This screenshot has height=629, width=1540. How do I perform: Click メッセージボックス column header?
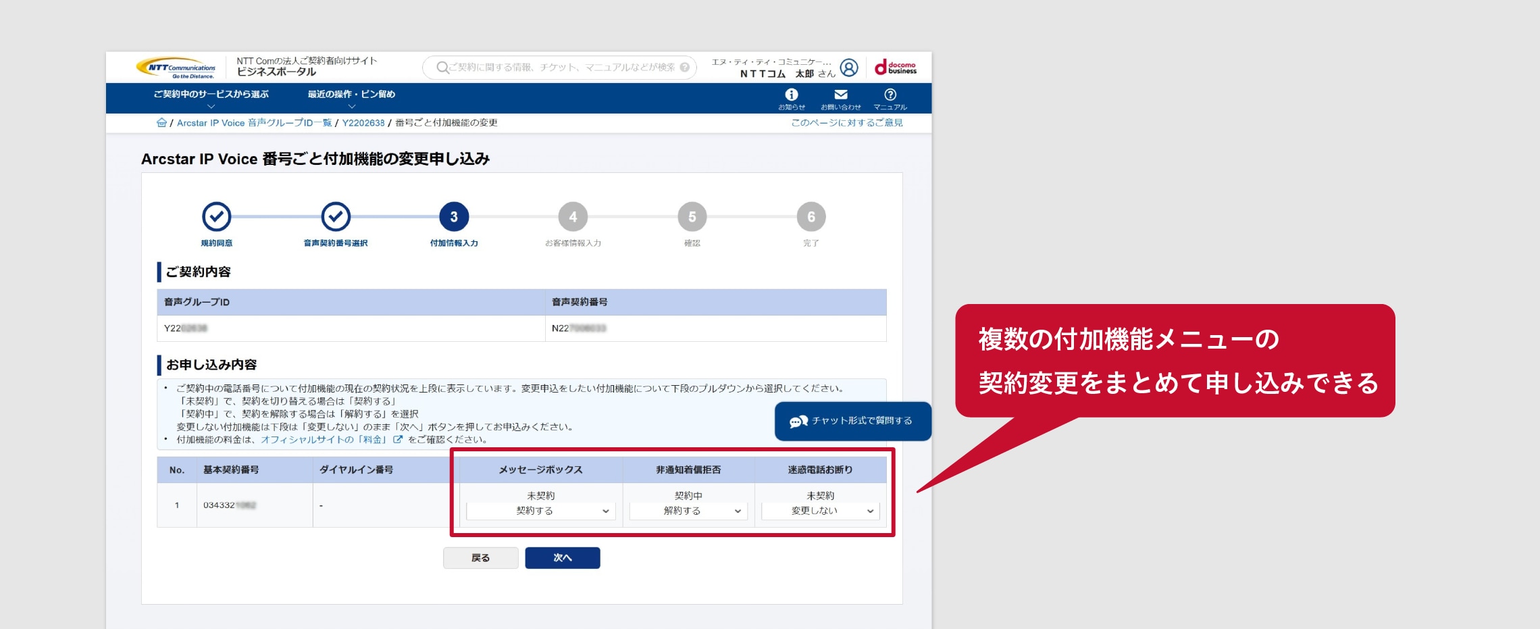(x=540, y=470)
